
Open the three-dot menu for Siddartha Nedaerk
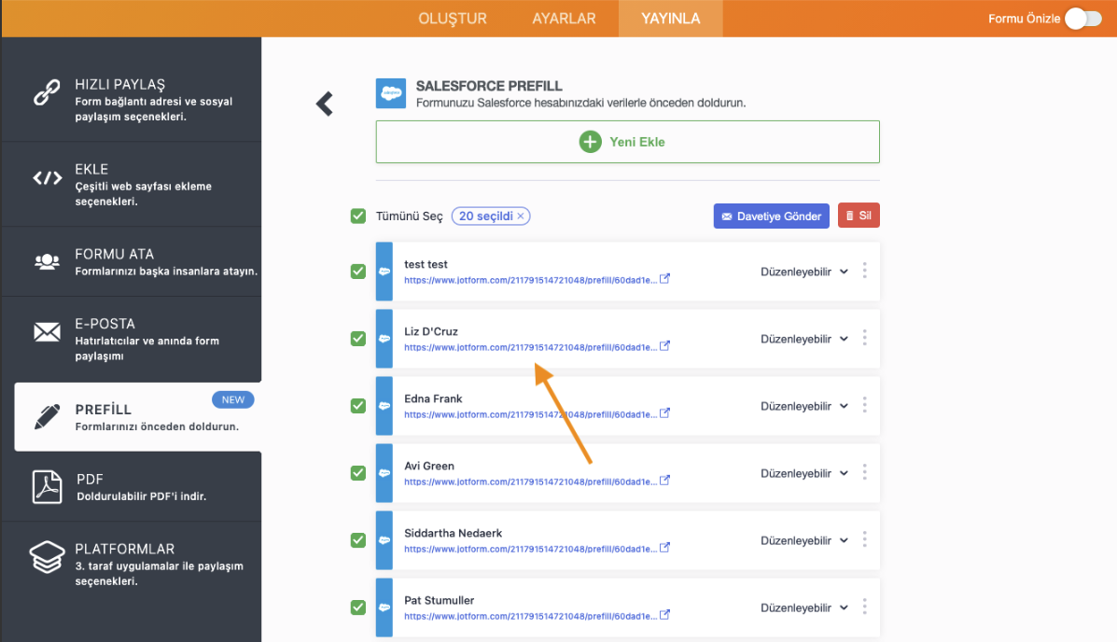pyautogui.click(x=865, y=539)
